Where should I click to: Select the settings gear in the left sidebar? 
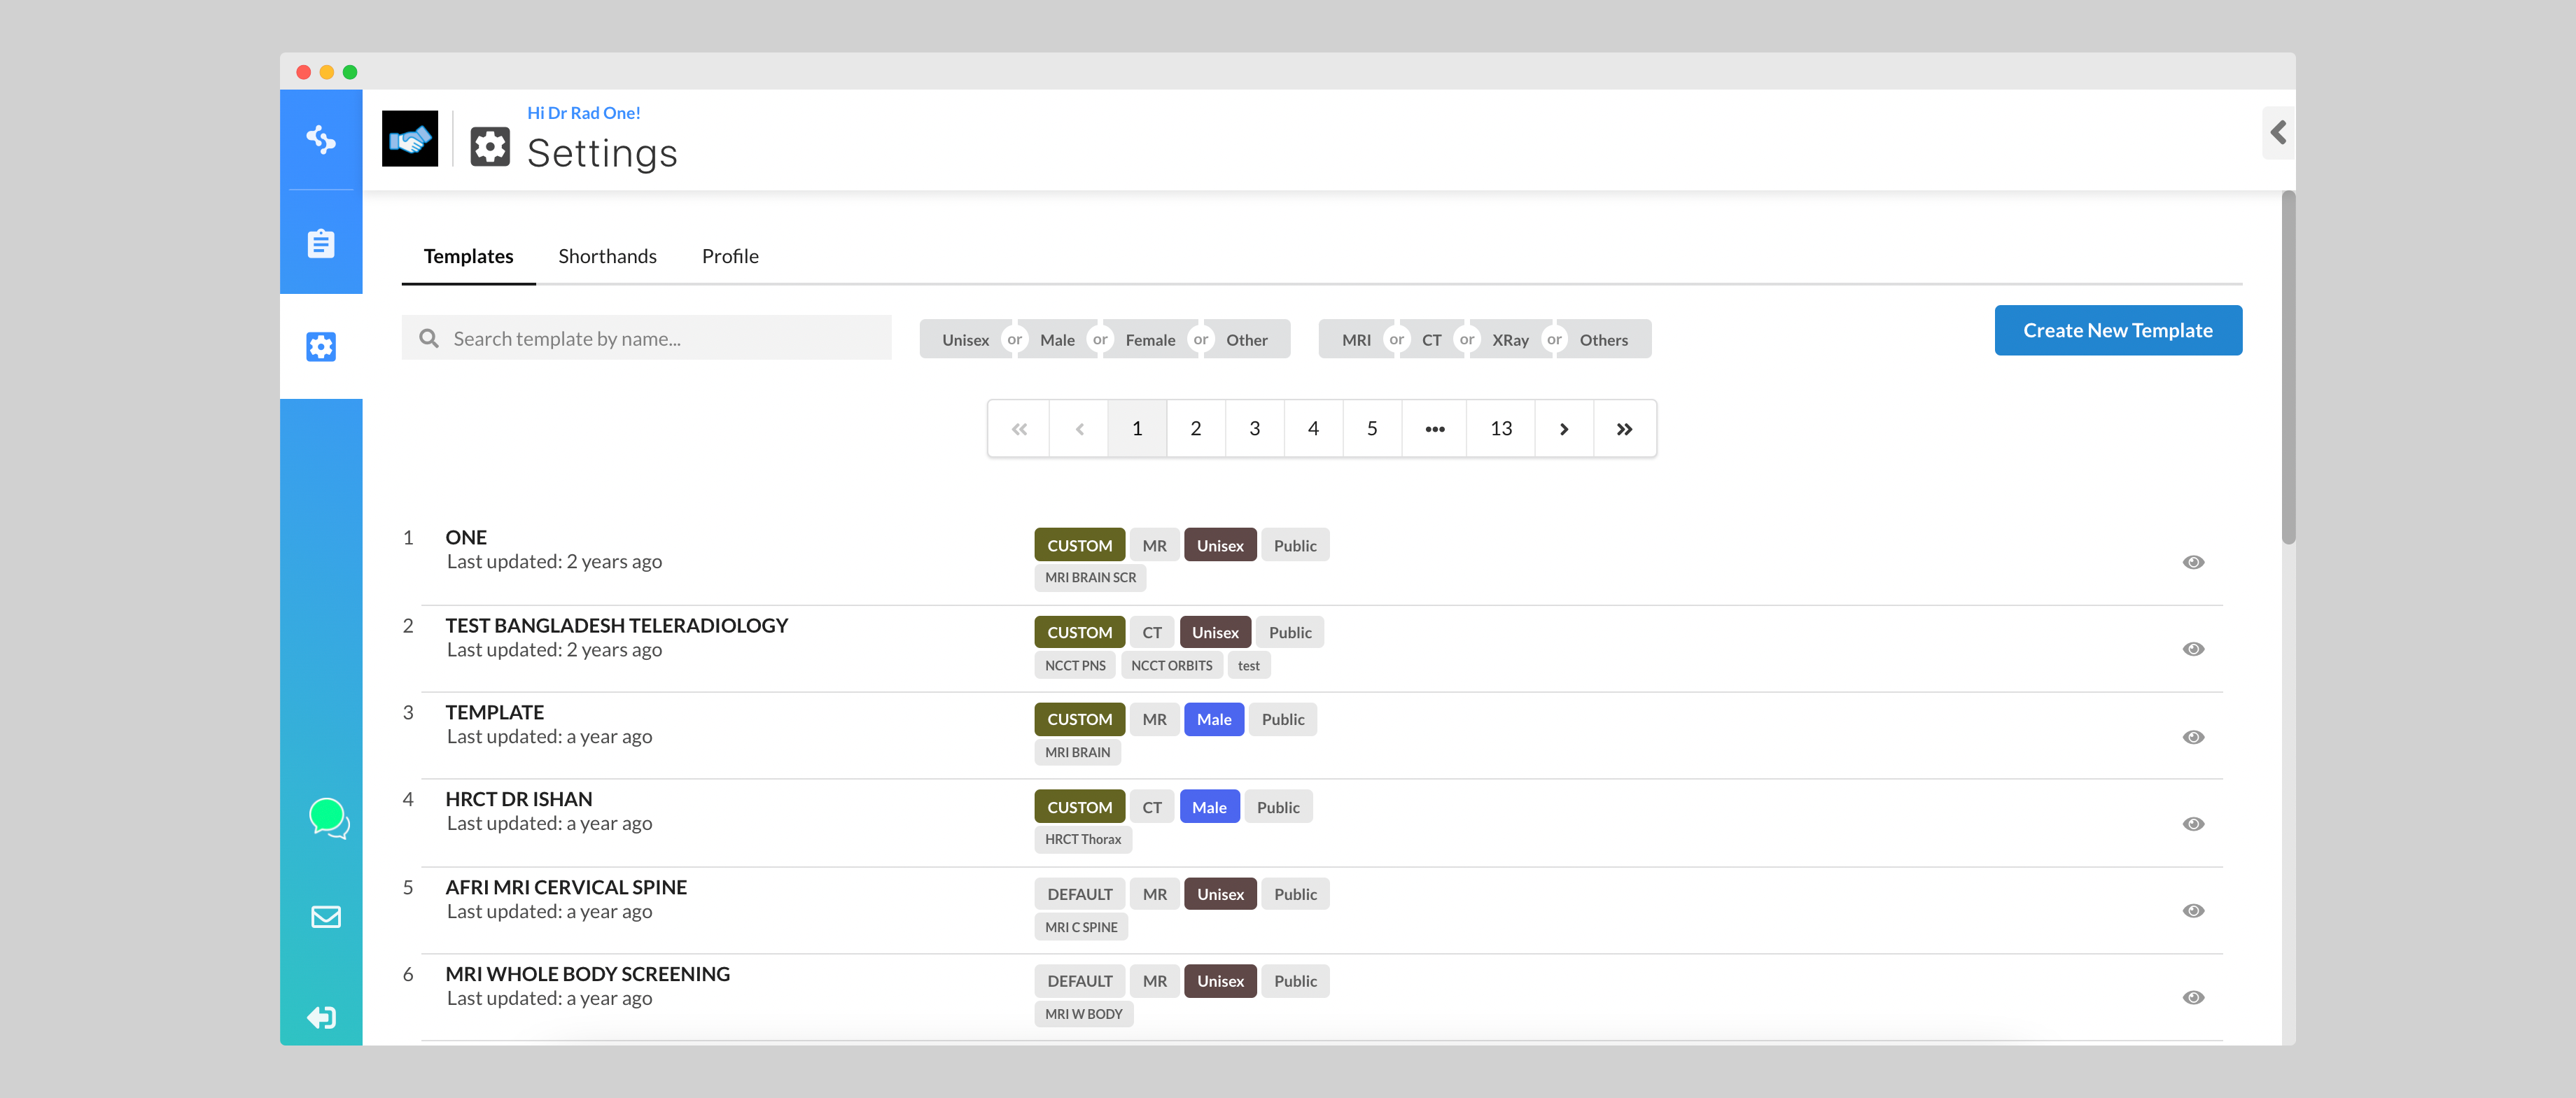coord(321,346)
